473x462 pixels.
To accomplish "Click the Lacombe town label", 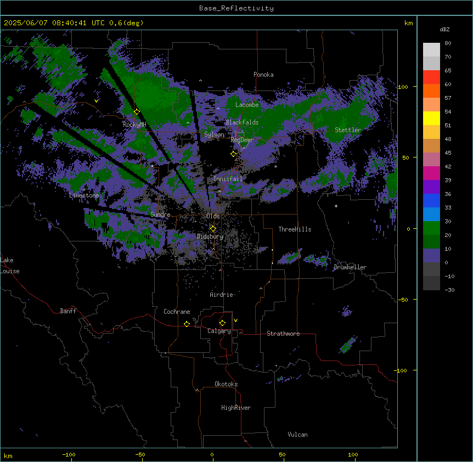I will point(247,105).
